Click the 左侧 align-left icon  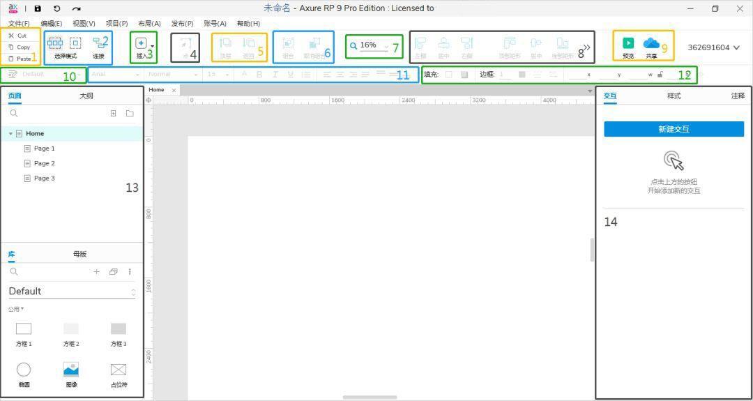point(420,43)
